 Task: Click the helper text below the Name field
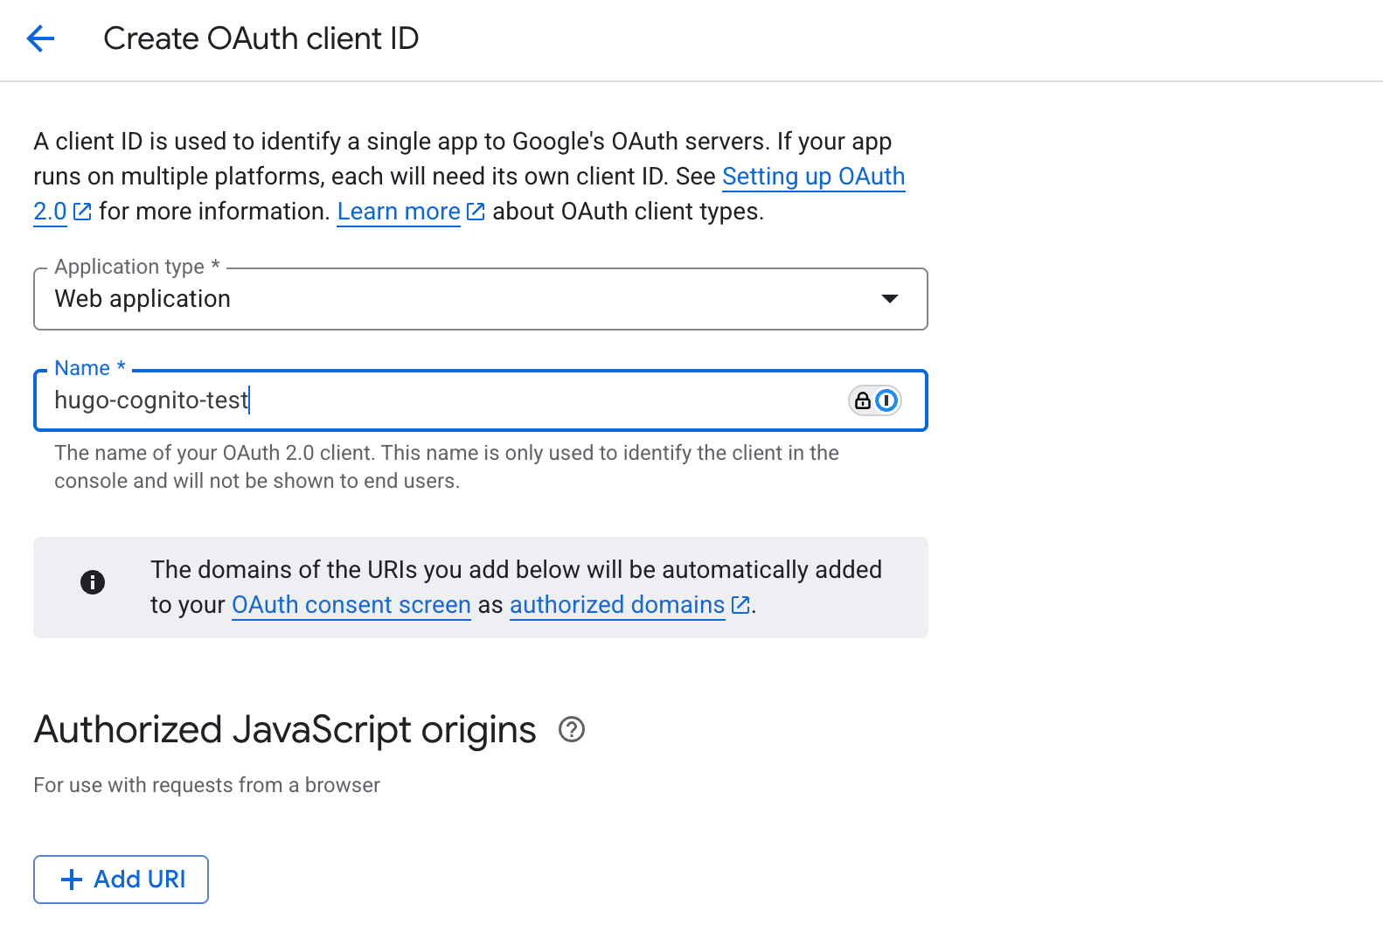(446, 467)
